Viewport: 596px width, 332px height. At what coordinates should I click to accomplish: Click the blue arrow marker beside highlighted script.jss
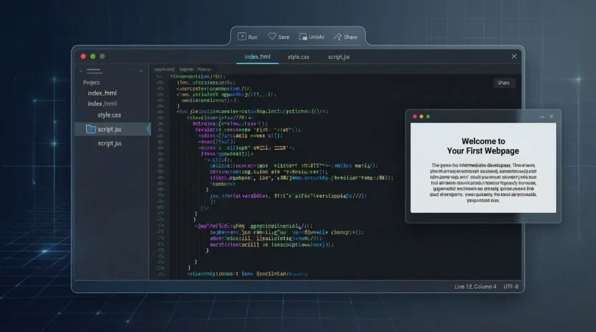coord(149,129)
